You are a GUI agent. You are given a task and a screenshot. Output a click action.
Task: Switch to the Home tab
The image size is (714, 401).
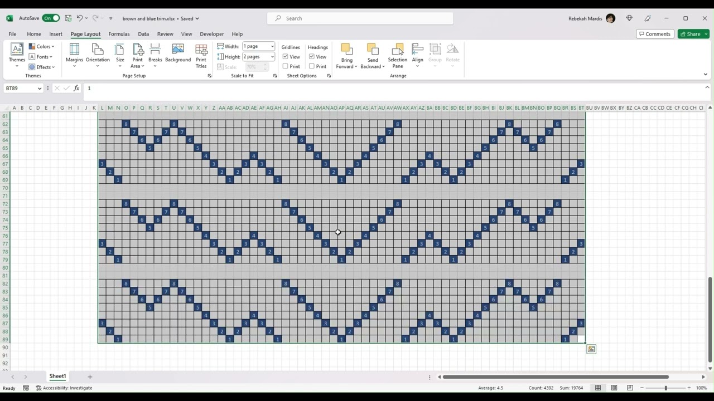click(x=34, y=34)
